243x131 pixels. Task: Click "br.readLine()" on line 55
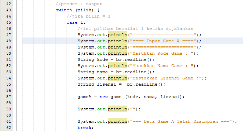tap(145, 84)
